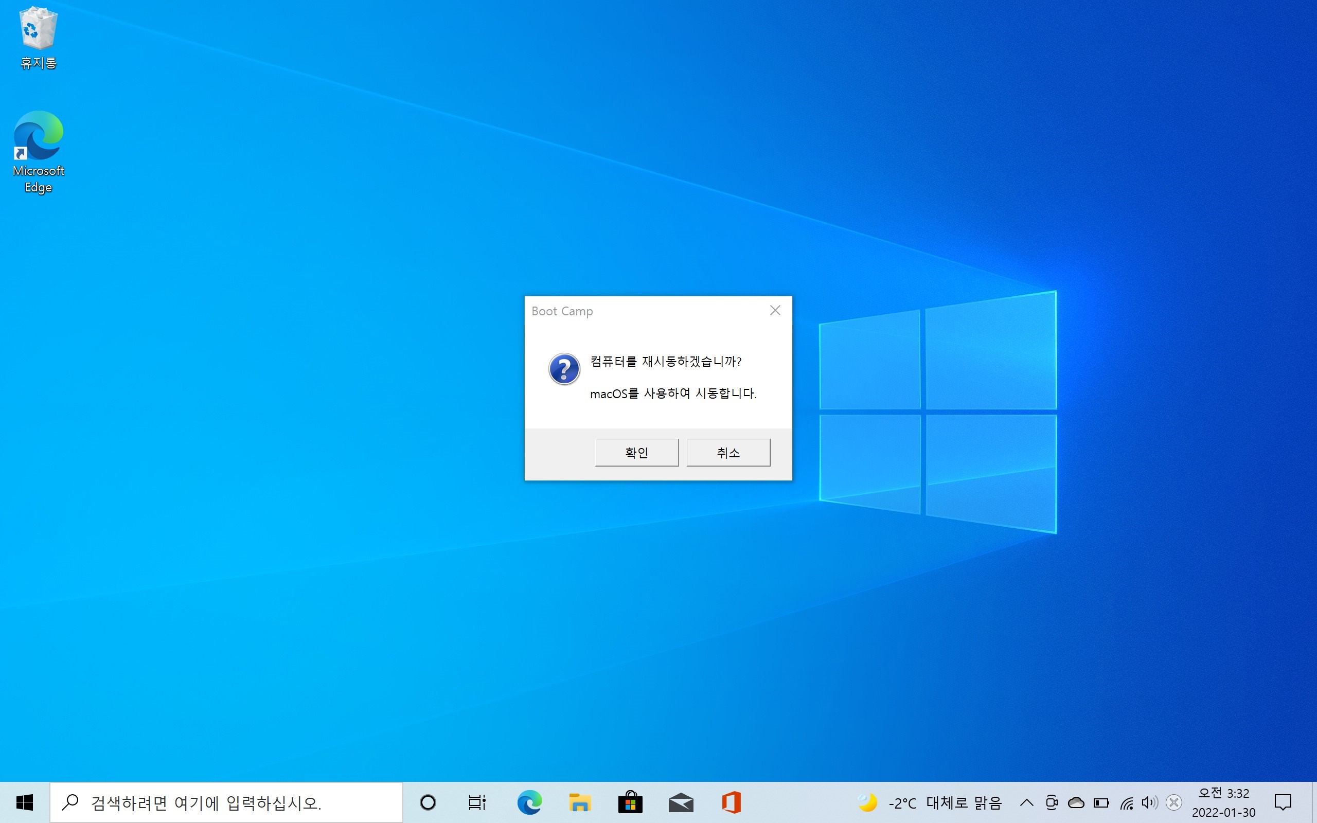Viewport: 1317px width, 823px height.
Task: Close the Boot Camp dialog
Action: coord(775,310)
